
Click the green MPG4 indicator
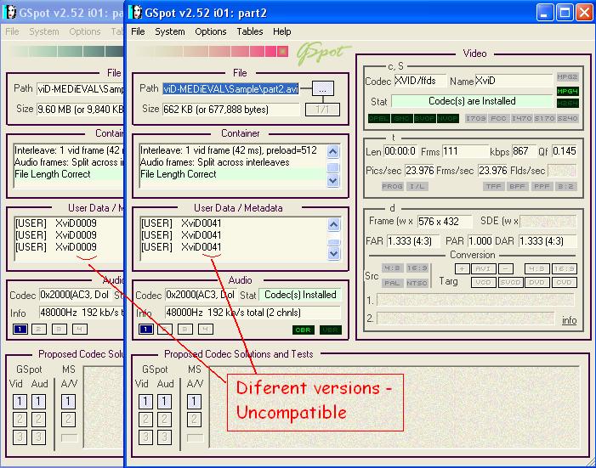coord(567,91)
